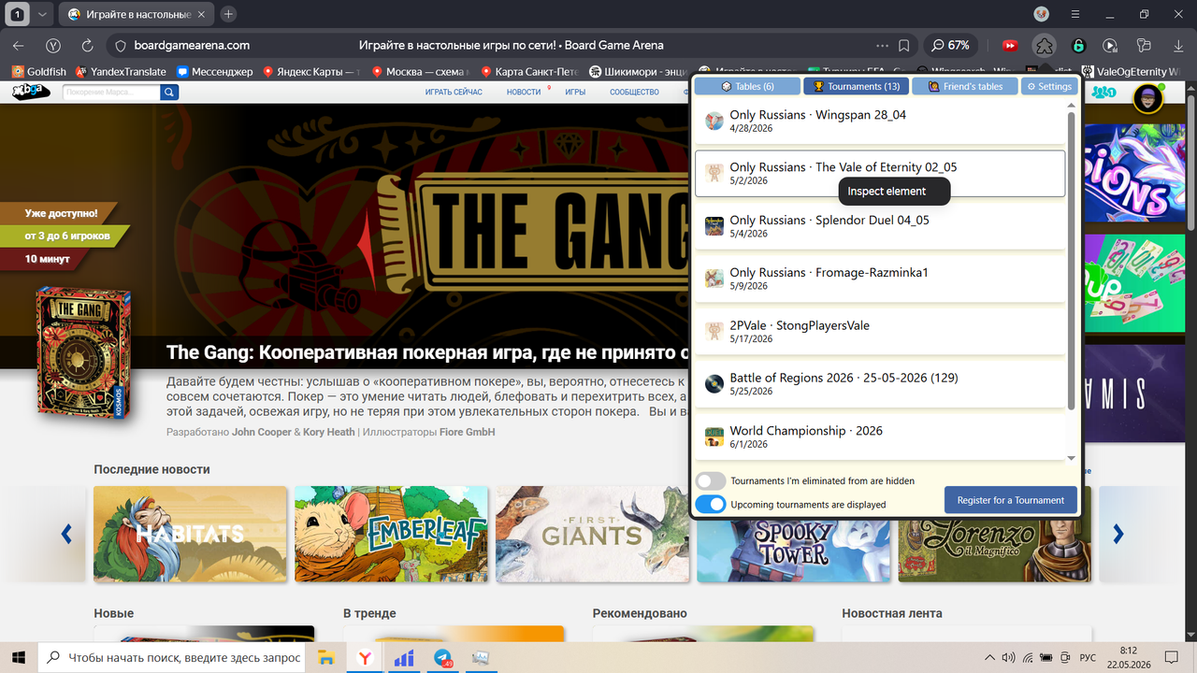The image size is (1197, 673).
Task: Click the user avatar profile icon
Action: pos(1147,98)
